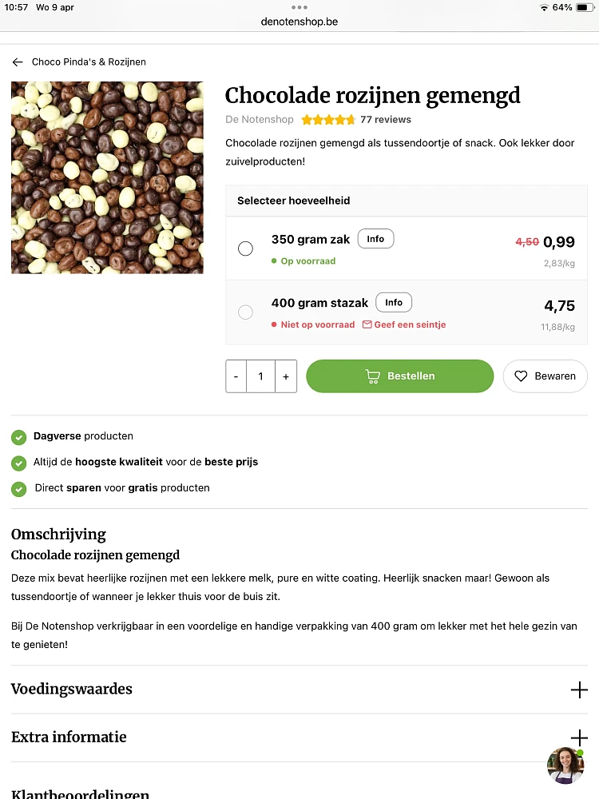Select the 400 gram stazak option
Image resolution: width=599 pixels, height=799 pixels.
(245, 312)
